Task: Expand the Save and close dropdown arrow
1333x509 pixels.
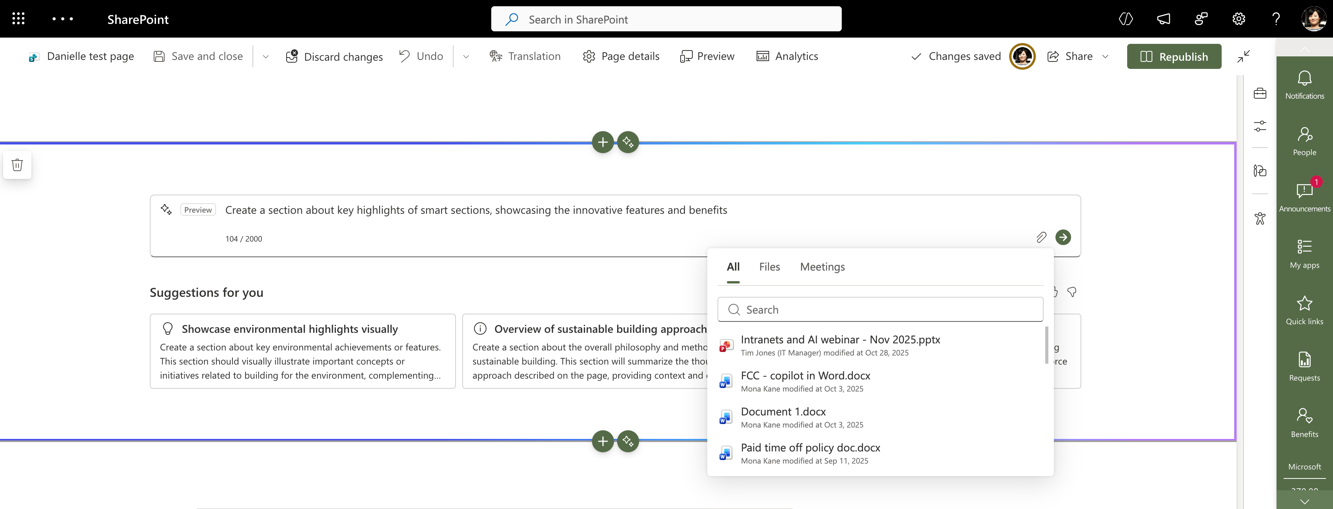Action: (x=265, y=56)
